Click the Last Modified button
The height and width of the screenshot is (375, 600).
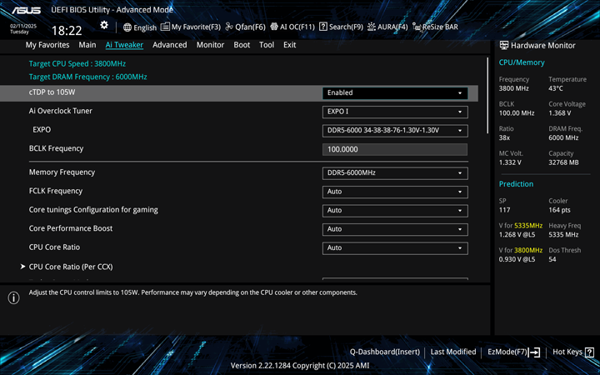point(452,352)
